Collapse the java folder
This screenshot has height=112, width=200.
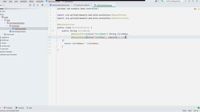click(x=2, y=20)
